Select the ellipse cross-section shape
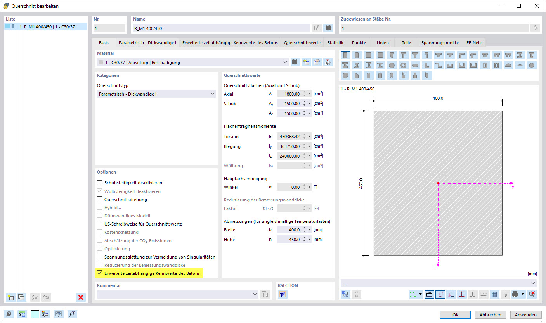Viewport: 546px width, 323px height. click(415, 65)
